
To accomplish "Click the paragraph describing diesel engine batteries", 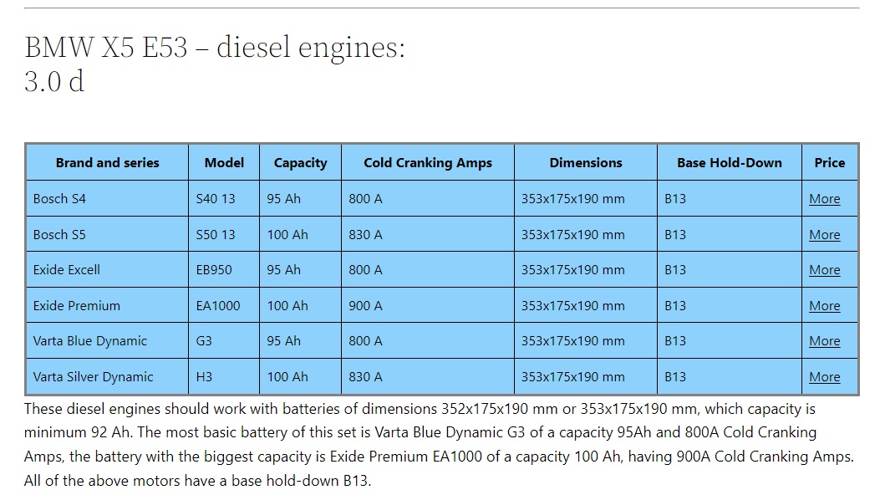I will click(439, 445).
